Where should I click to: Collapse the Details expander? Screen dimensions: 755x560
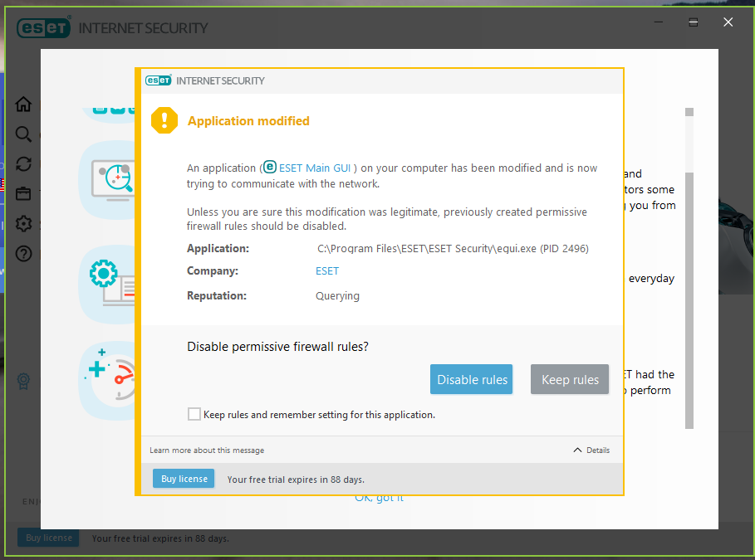coord(591,450)
